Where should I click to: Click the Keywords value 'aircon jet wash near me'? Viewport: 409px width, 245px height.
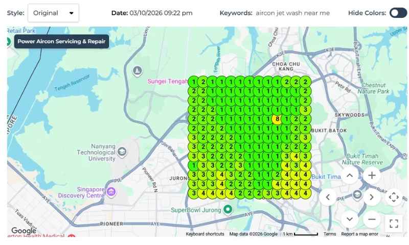[x=292, y=13]
